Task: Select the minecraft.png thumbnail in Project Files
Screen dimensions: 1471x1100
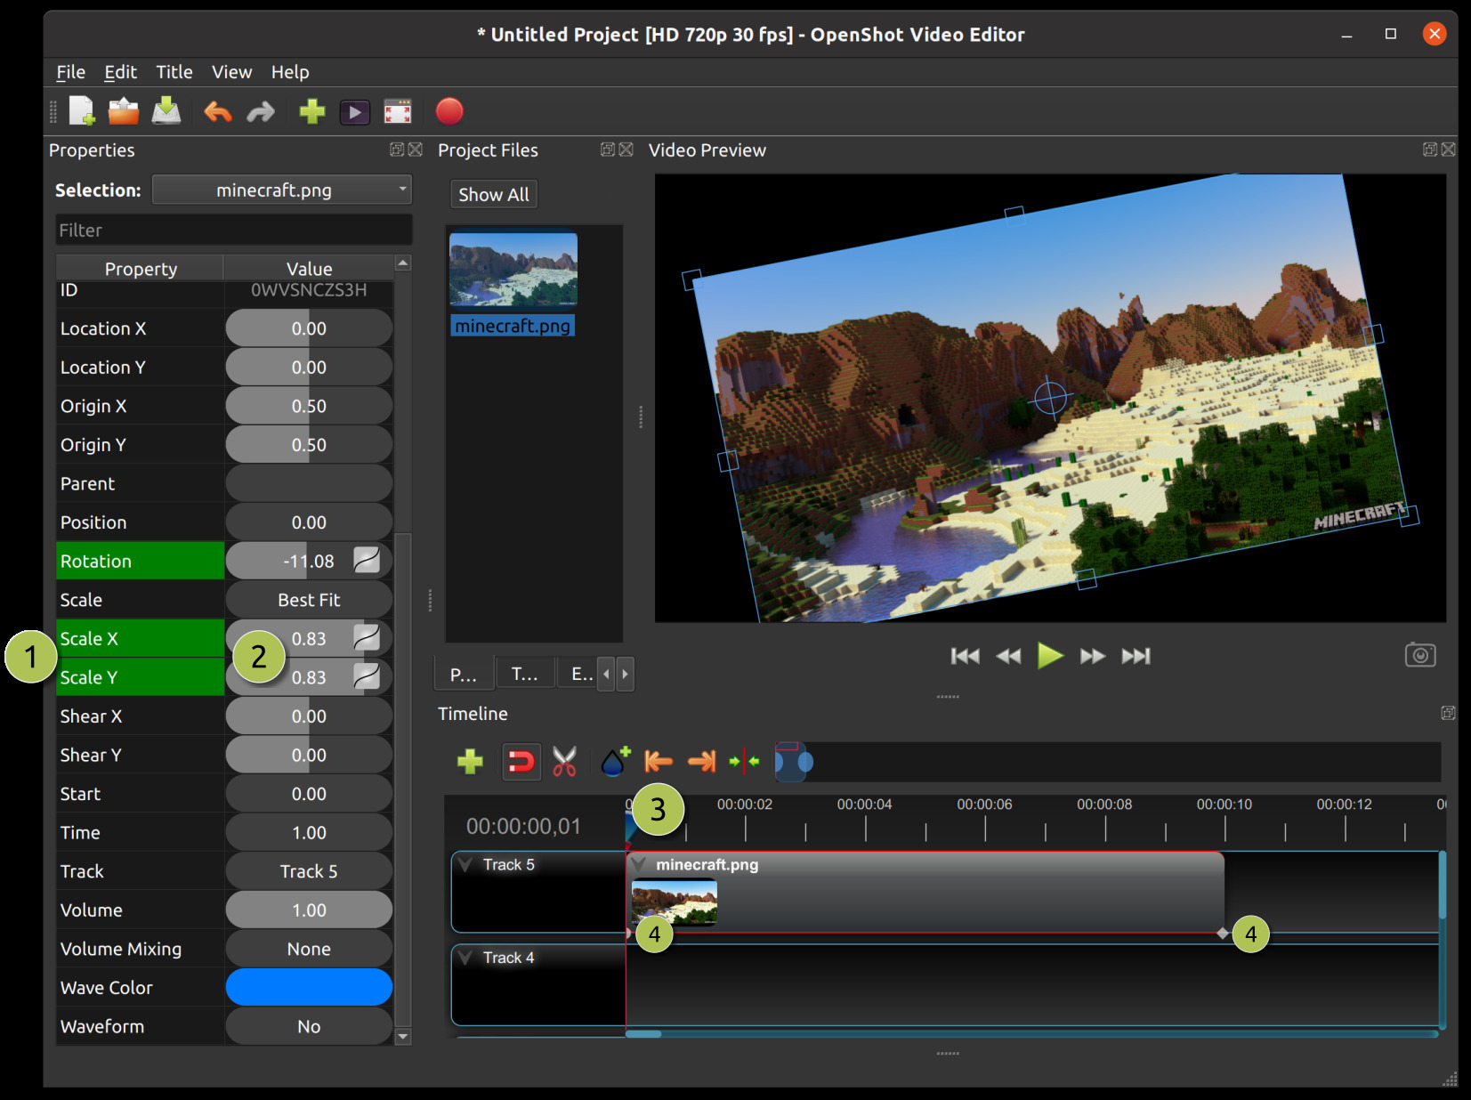Action: pos(513,269)
